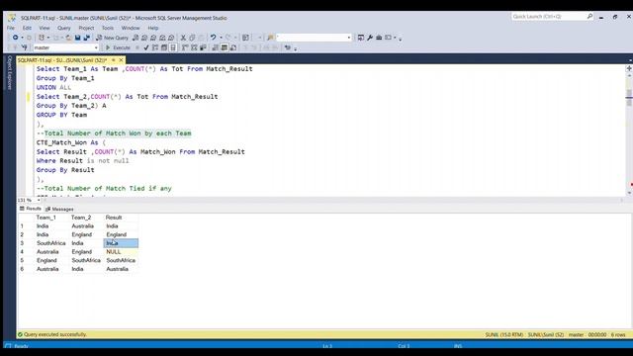Click the find-in-files icon
The height and width of the screenshot is (356, 633).
pos(270,38)
